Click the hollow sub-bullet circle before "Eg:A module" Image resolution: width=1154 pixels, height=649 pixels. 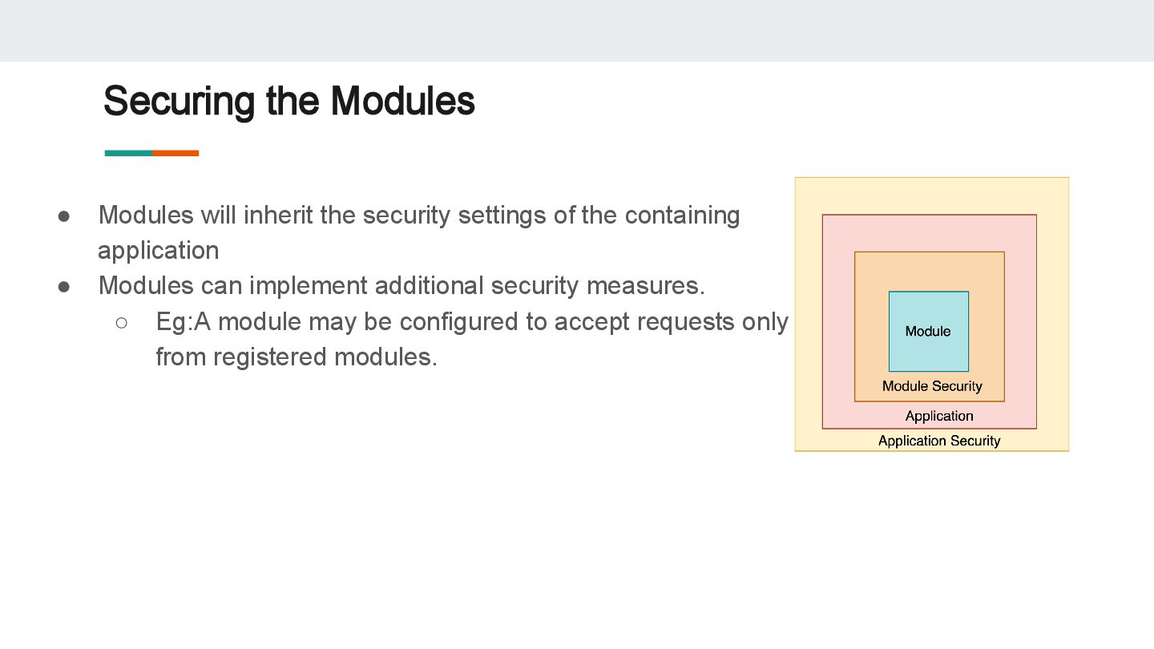point(122,322)
